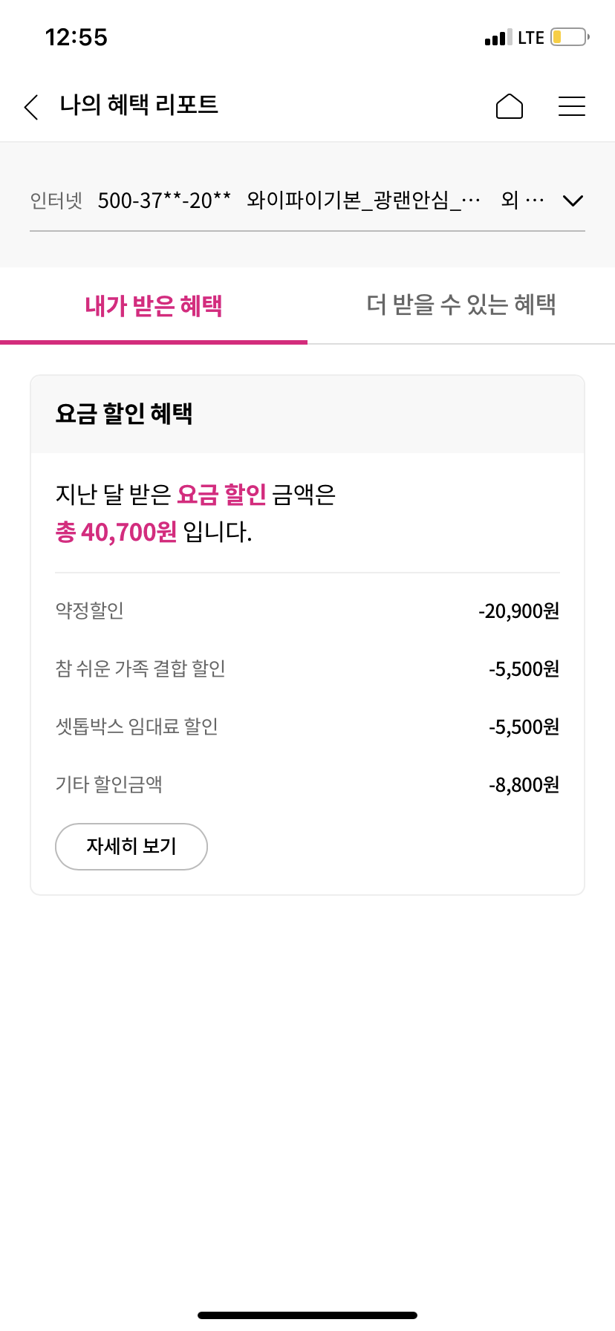Expand the 와이파이기본_광랜안심 product list
615x1331 pixels.
pyautogui.click(x=363, y=201)
